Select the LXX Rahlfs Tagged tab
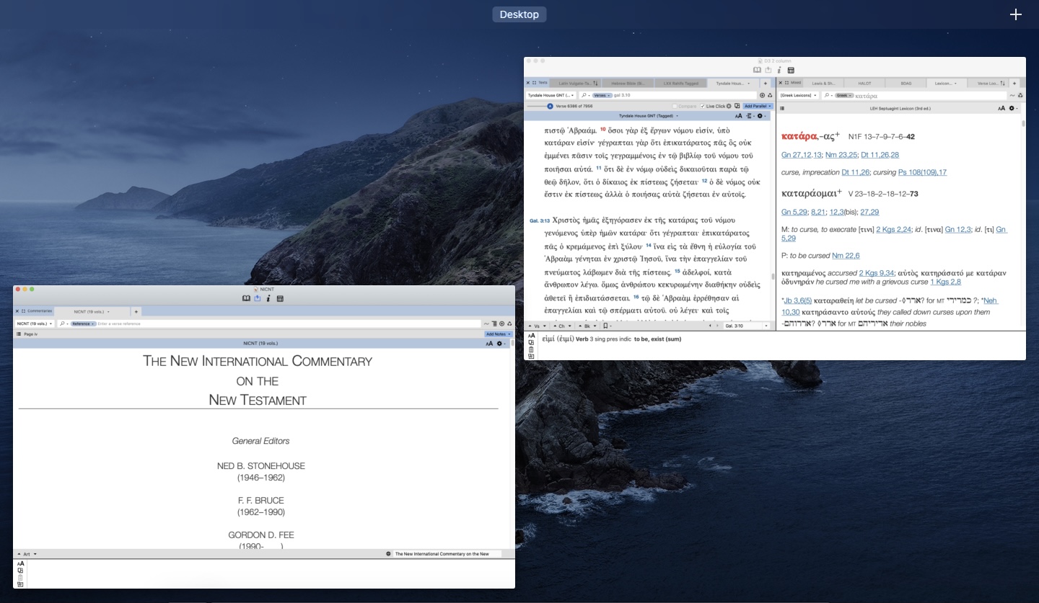Screen dimensions: 1039x603 click(681, 83)
